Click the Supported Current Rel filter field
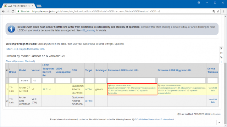227x127 pixels. click(48, 80)
